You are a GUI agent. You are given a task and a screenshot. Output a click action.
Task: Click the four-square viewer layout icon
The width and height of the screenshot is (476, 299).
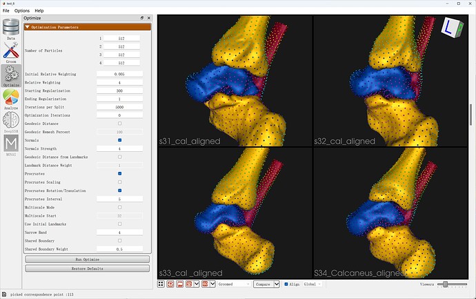[x=161, y=284]
